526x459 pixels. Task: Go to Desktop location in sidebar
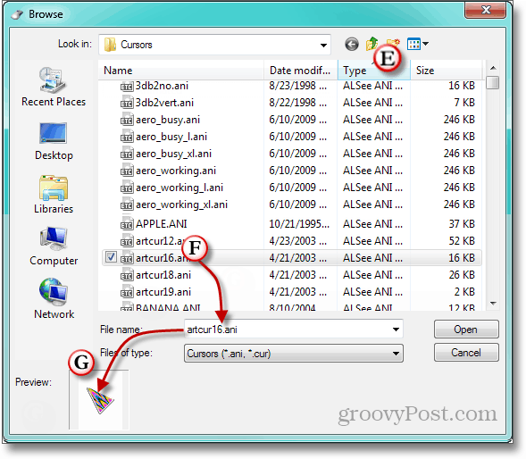tap(54, 142)
